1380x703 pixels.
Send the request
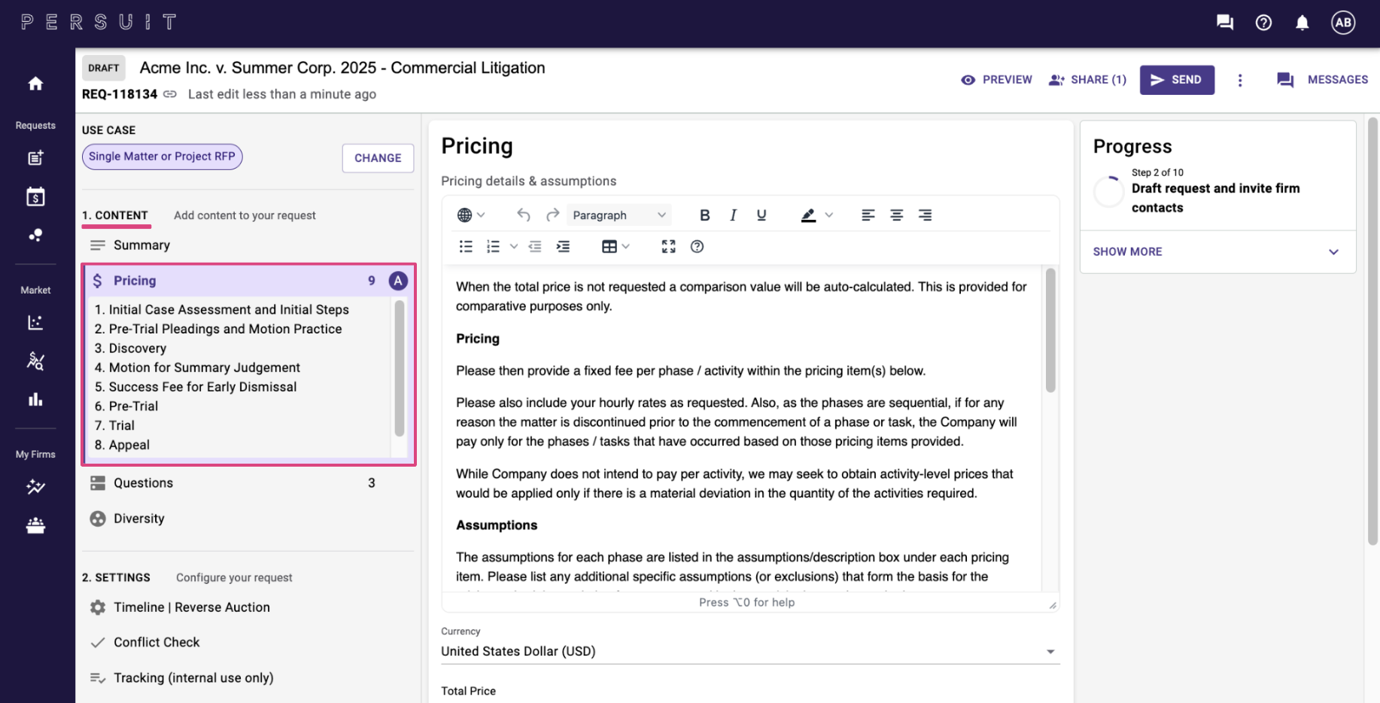tap(1177, 80)
